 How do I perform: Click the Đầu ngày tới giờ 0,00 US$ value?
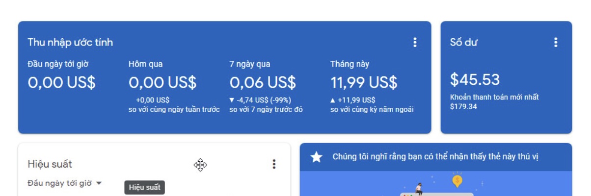pos(61,82)
